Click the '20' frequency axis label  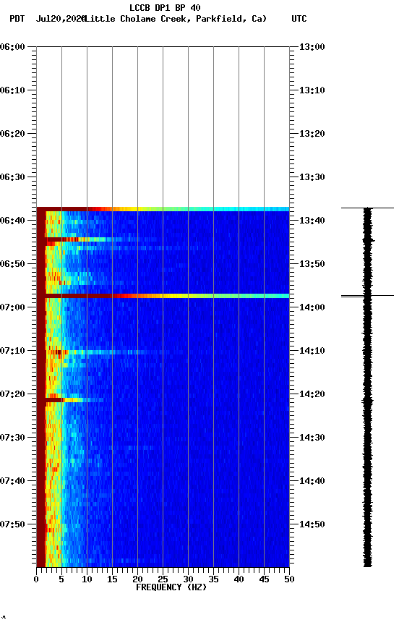(x=137, y=579)
